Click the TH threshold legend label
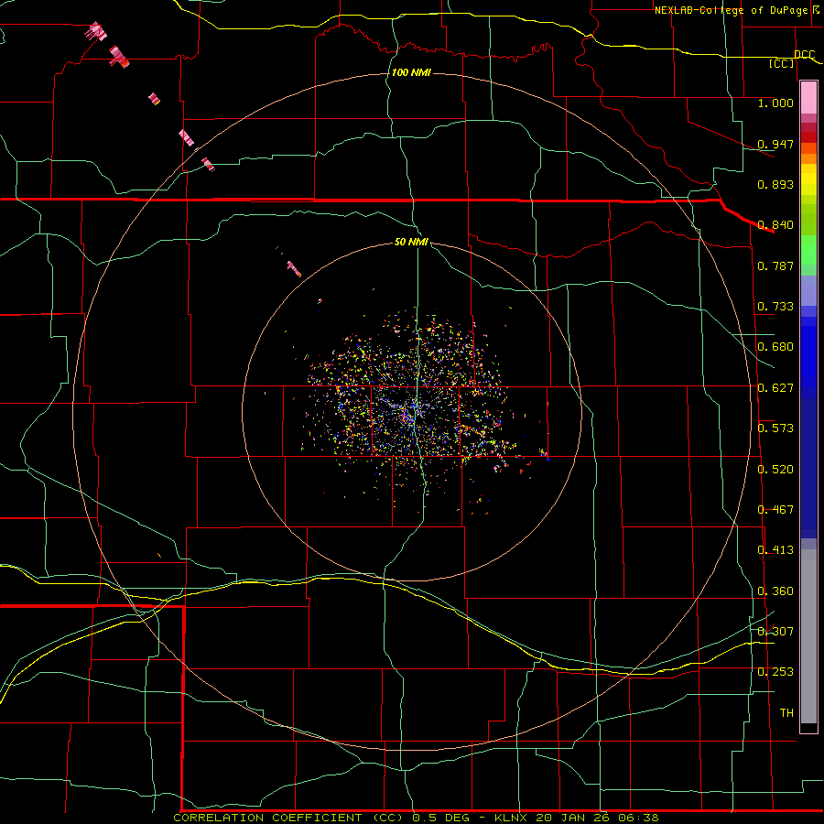This screenshot has width=824, height=824. click(786, 713)
